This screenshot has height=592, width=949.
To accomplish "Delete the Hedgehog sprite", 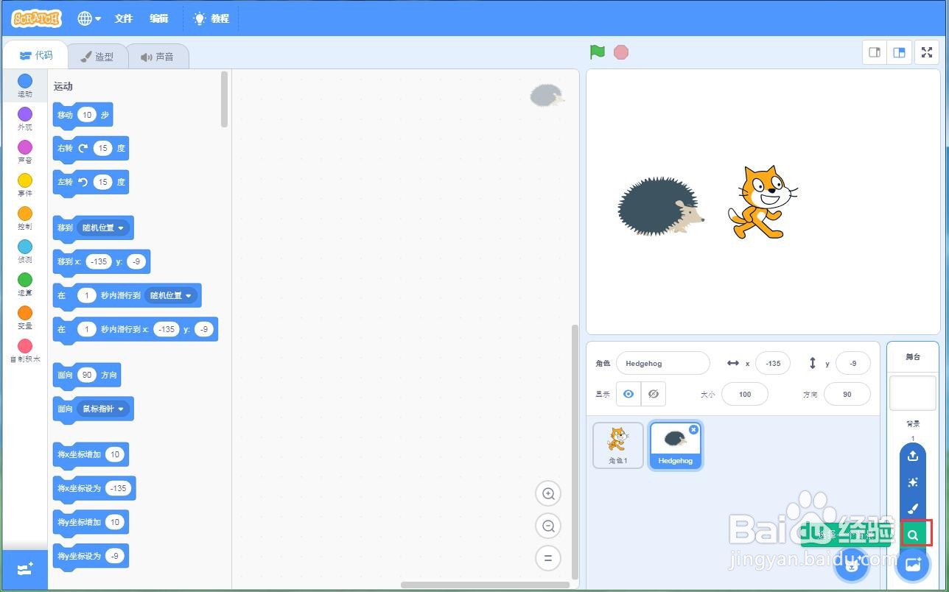I will pyautogui.click(x=693, y=429).
